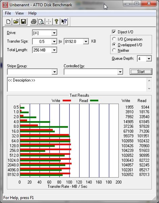The width and height of the screenshot is (159, 203).
Task: Minimize the ATTO Disk Benchmark window
Action: (128, 4)
